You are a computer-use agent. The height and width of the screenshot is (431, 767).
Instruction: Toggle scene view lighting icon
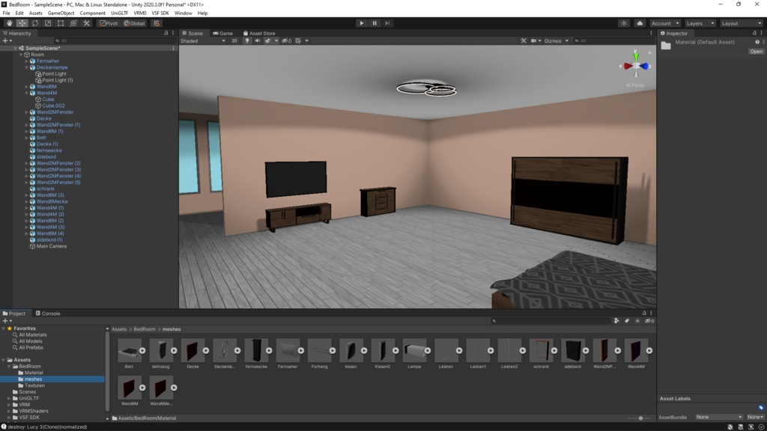coord(247,40)
